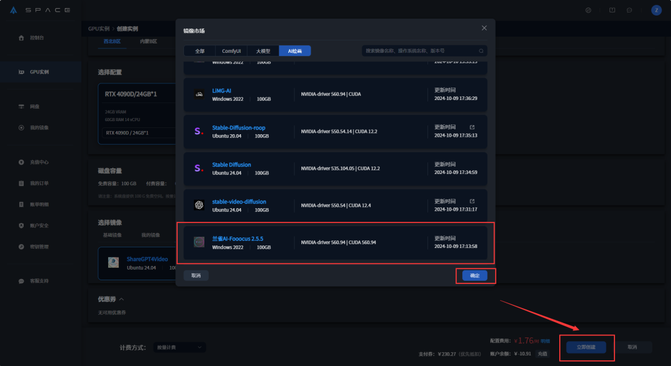
Task: Click the SPACE logo icon
Action: click(x=14, y=10)
